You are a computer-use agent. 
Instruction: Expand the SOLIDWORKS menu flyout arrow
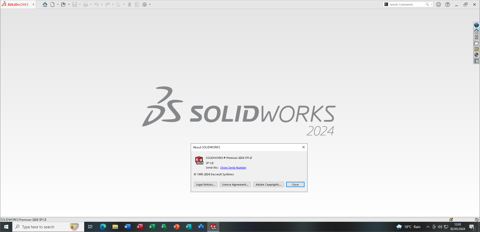click(33, 4)
